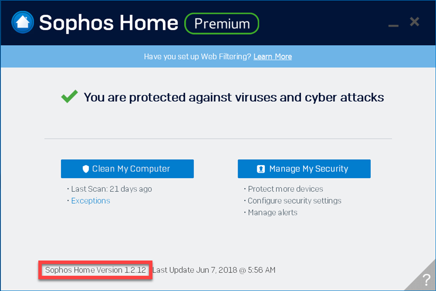The image size is (436, 291).
Task: Open help via the question mark corner icon
Action: pos(426,281)
